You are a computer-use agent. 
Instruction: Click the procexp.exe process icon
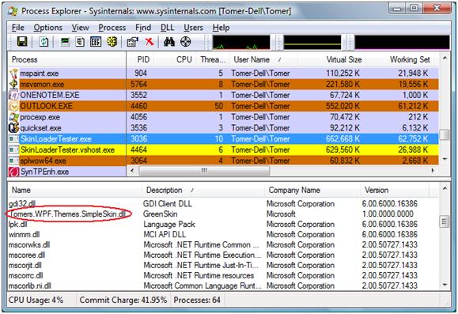pos(13,117)
